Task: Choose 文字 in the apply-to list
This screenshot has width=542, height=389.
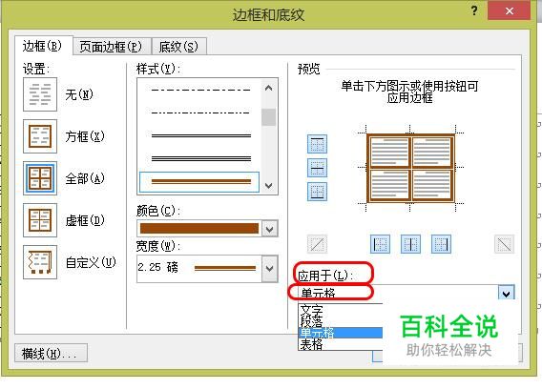Action: [340, 310]
